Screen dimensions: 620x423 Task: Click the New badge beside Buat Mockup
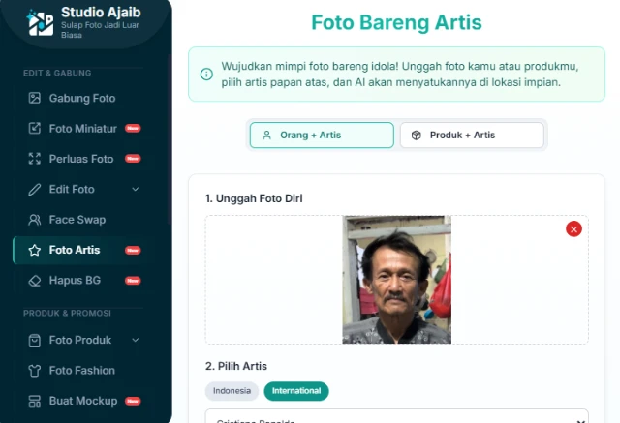point(133,401)
